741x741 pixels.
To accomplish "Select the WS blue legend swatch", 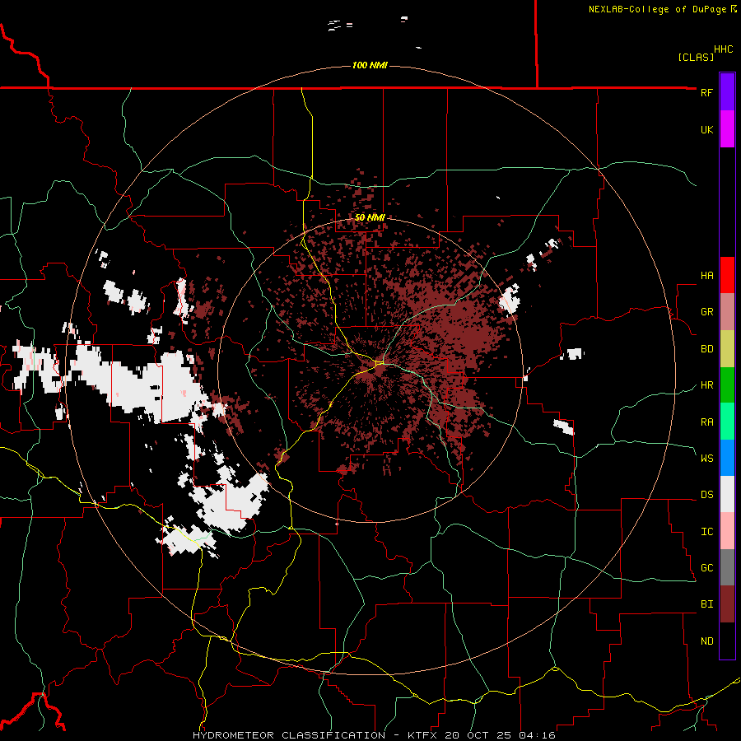I will (x=727, y=458).
